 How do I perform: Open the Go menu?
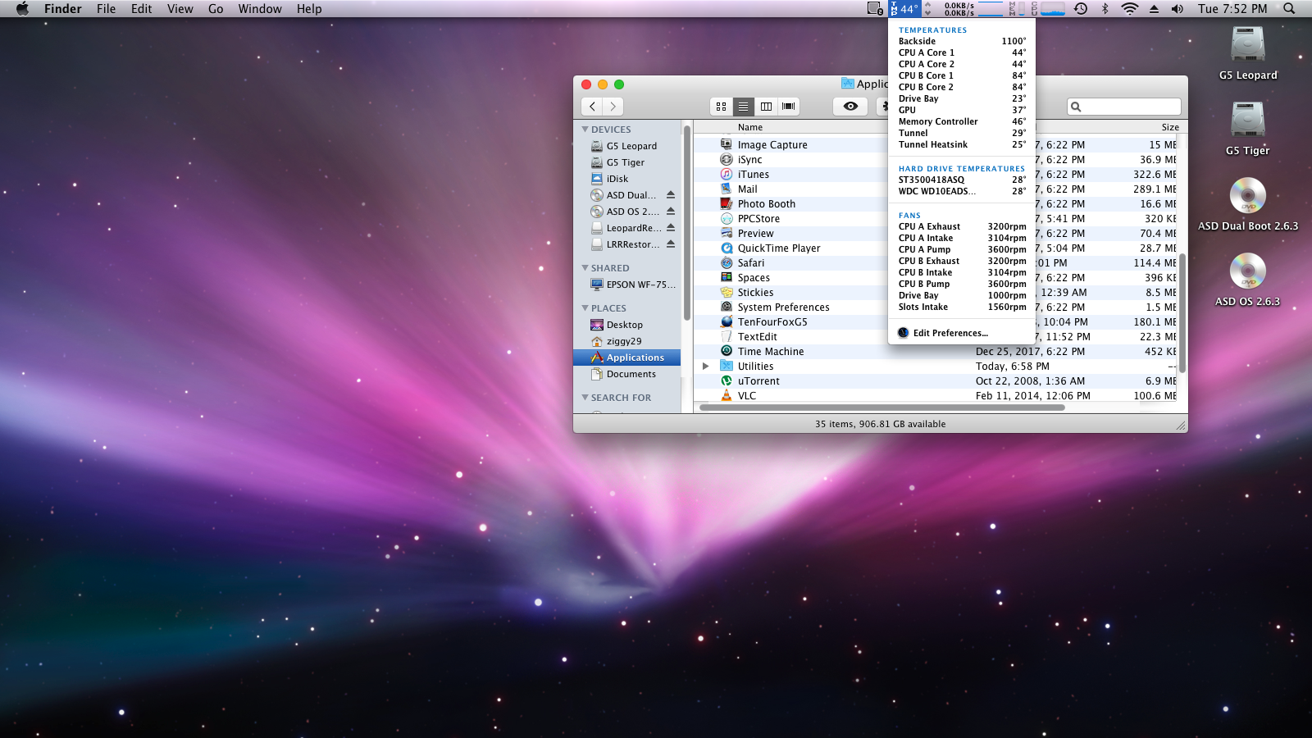click(216, 9)
